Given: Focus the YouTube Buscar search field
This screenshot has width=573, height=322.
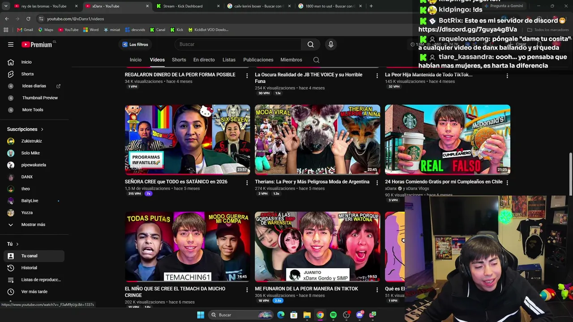Looking at the screenshot, I should tap(238, 44).
